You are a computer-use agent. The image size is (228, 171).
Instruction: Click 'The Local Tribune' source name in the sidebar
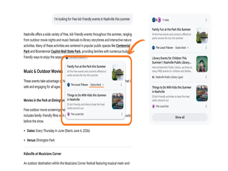tap(164, 48)
